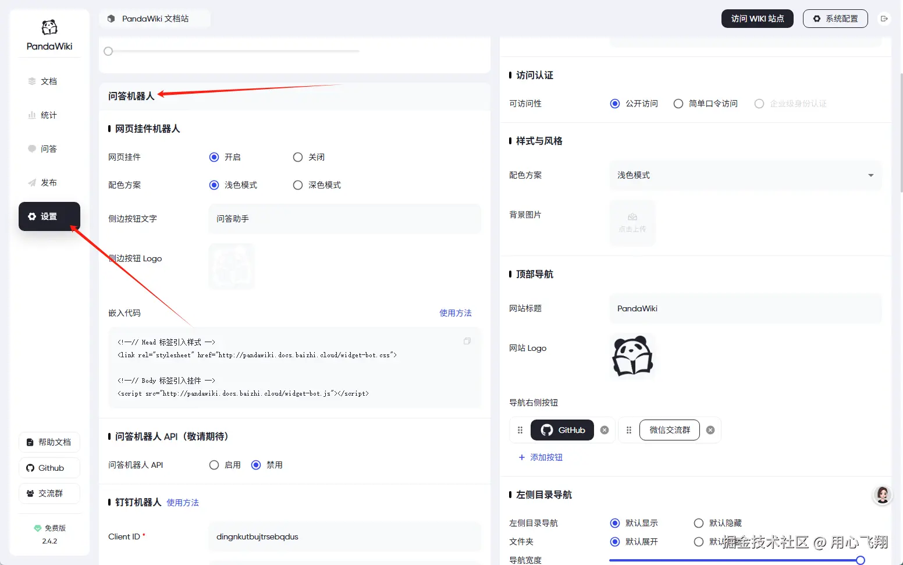Open the 配色方案 浅色模式 dropdown
This screenshot has width=903, height=565.
pos(745,175)
